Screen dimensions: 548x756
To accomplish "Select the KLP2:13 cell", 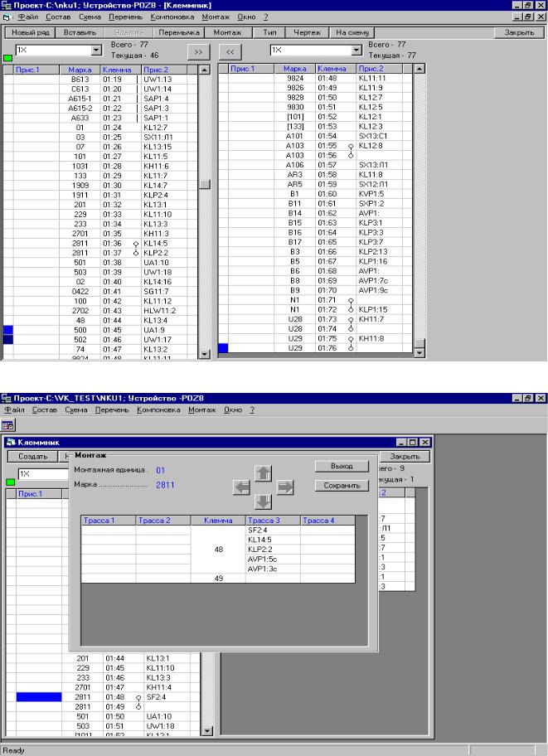I will tap(379, 252).
